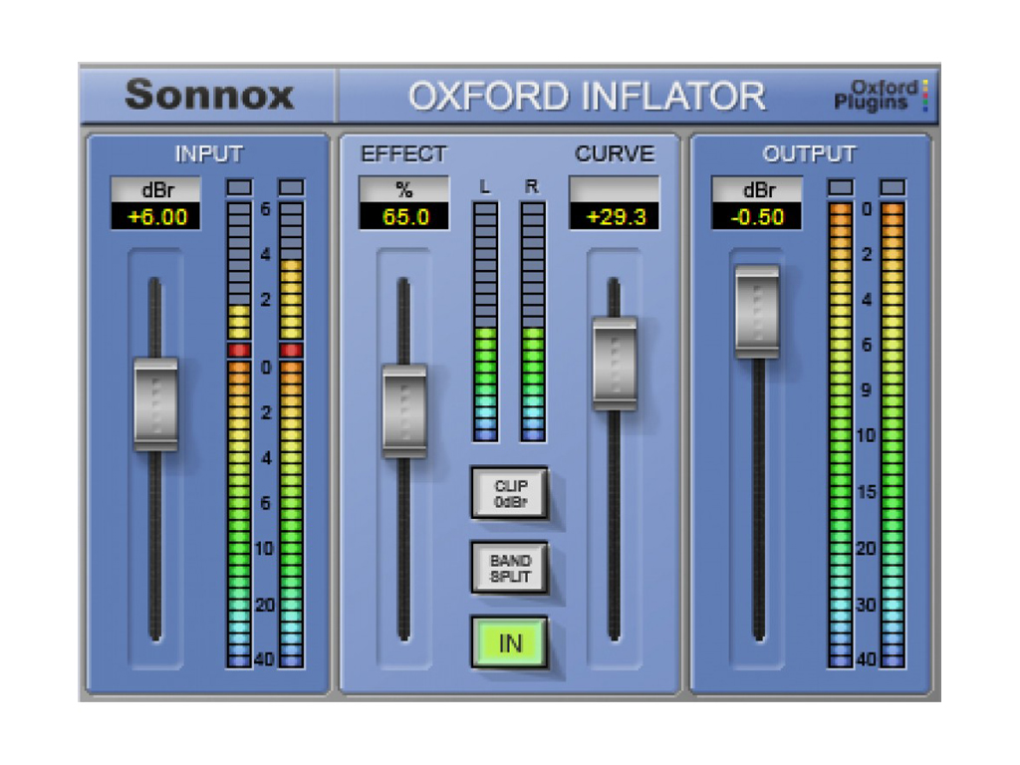This screenshot has height=765, width=1020.
Task: Toggle the BAND SPLIT button
Action: coord(510,569)
